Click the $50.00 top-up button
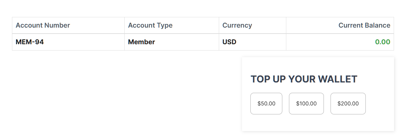 coord(266,103)
